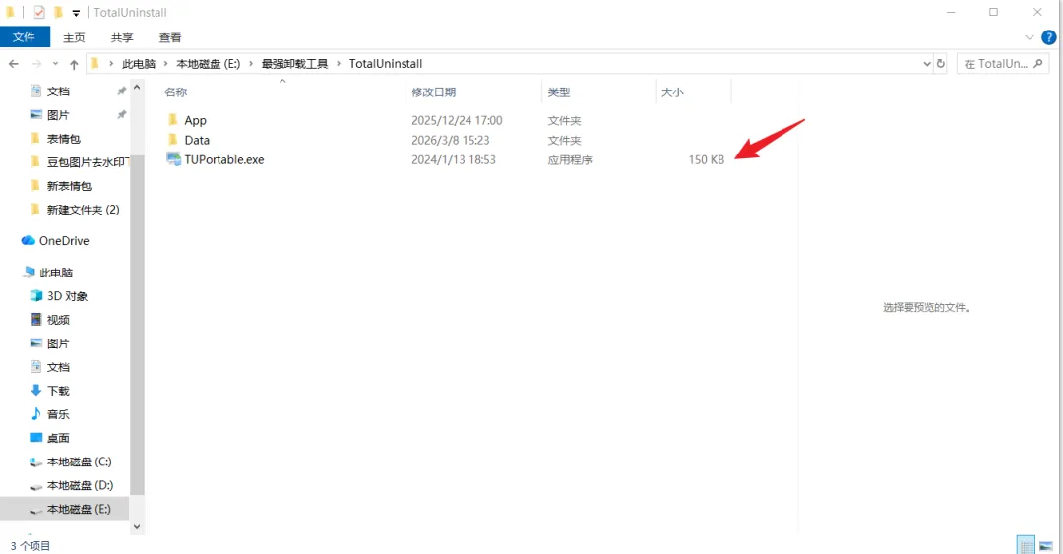Click the Back navigation arrow
Image resolution: width=1063 pixels, height=554 pixels.
click(14, 64)
